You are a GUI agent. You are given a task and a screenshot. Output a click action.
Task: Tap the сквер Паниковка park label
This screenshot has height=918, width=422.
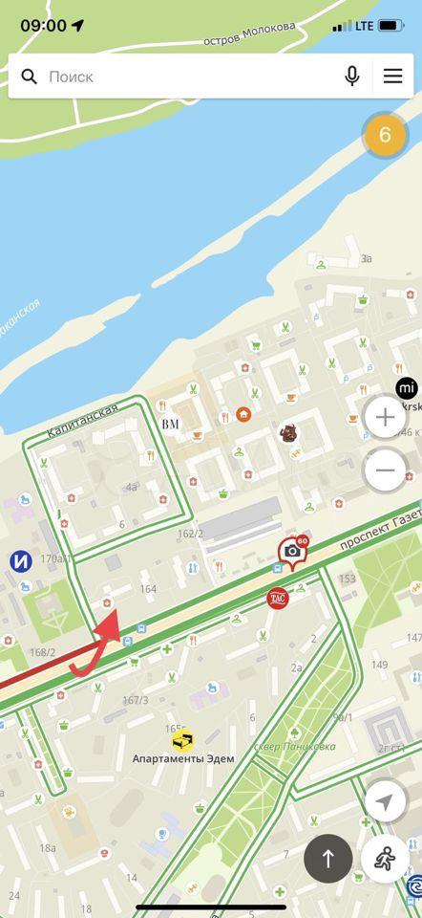(295, 747)
